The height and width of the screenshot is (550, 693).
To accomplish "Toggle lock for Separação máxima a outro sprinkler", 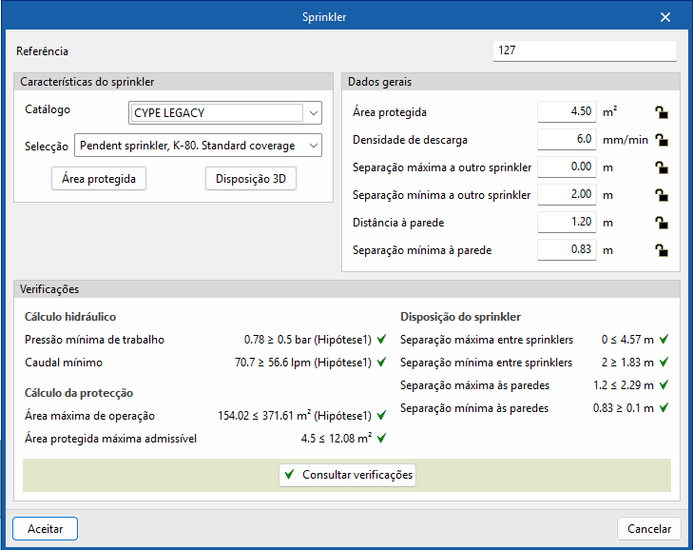I will pyautogui.click(x=662, y=167).
